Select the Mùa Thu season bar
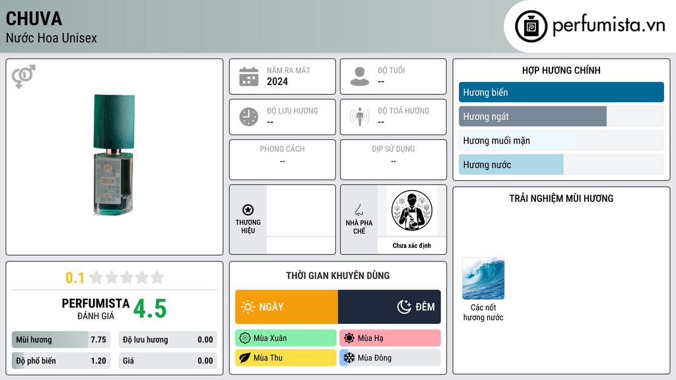The width and height of the screenshot is (676, 380). [x=286, y=358]
